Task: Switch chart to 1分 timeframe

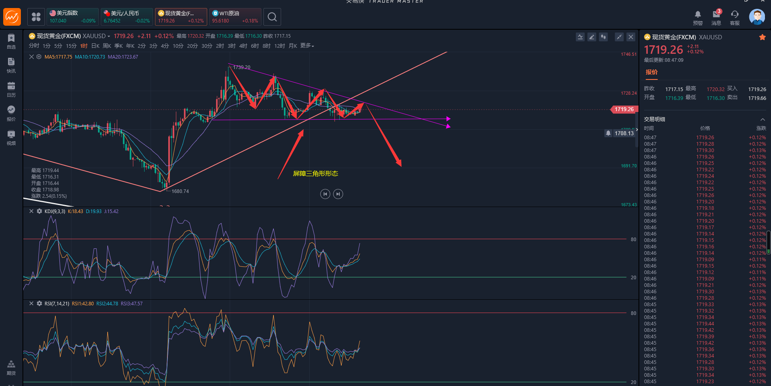Action: (x=47, y=46)
